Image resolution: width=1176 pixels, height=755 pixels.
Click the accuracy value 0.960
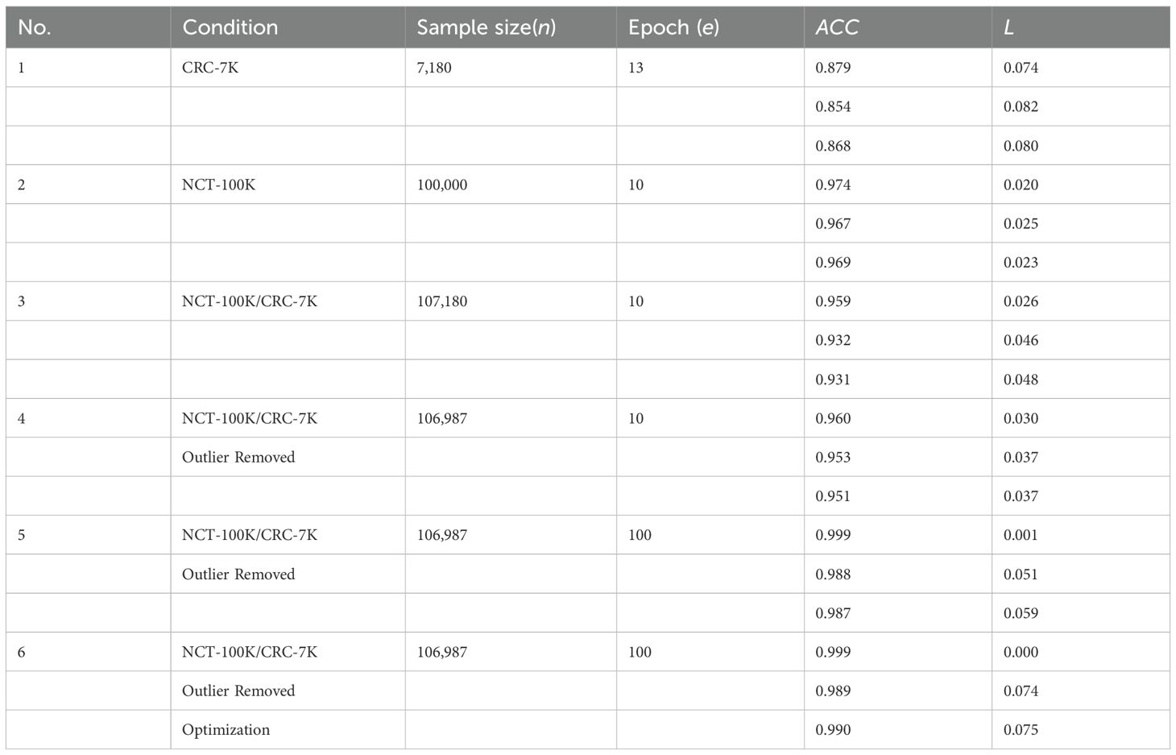tap(833, 418)
